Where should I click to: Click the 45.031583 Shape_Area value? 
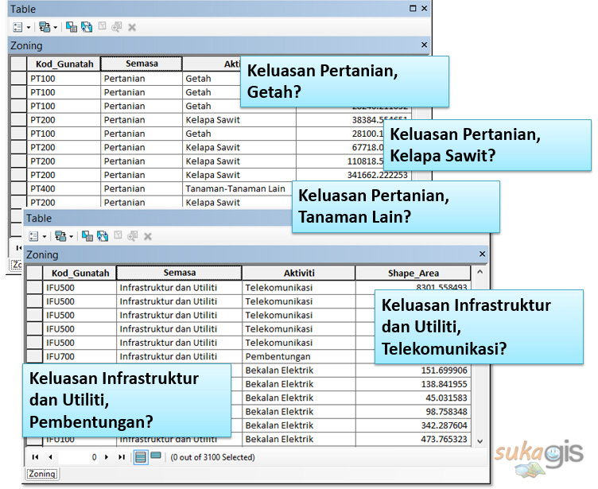[446, 398]
